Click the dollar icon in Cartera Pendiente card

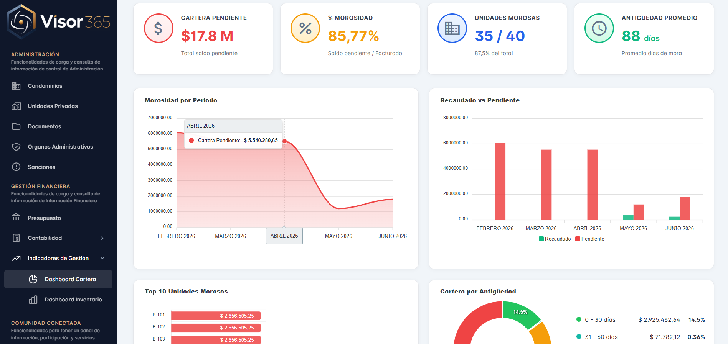(x=158, y=28)
